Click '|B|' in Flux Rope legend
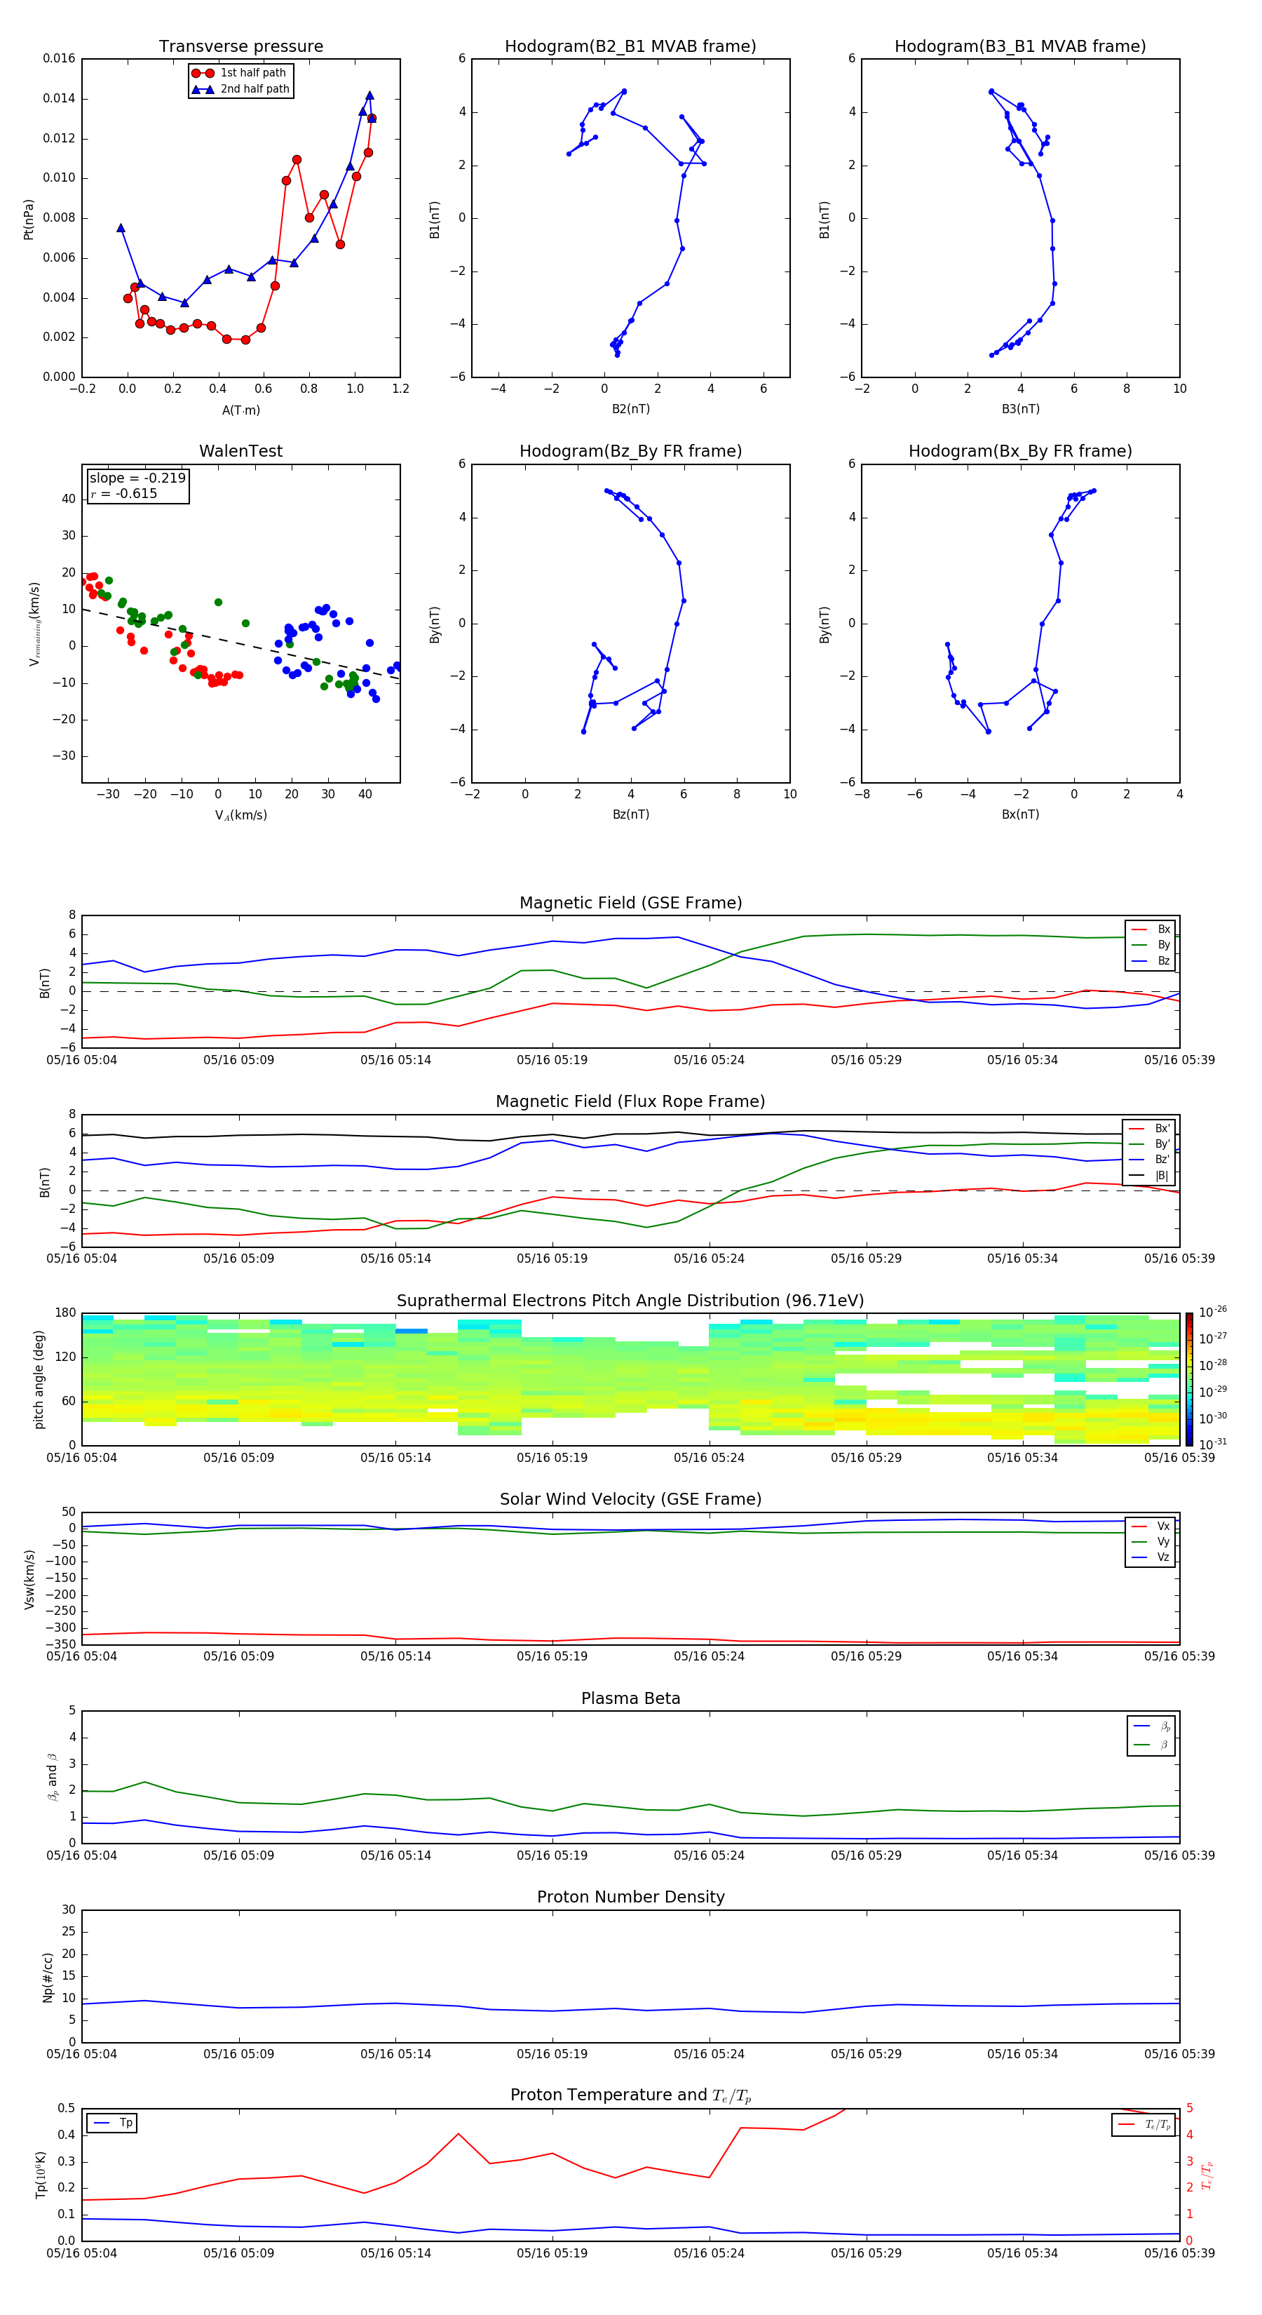The image size is (1262, 2315). pyautogui.click(x=1162, y=1176)
